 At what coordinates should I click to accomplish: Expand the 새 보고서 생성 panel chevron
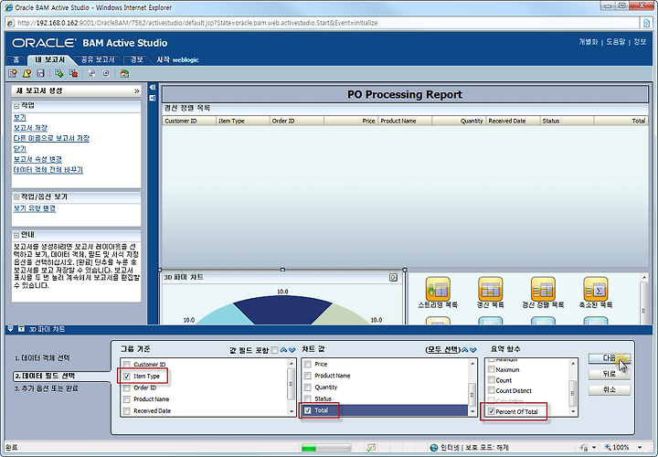pos(136,91)
